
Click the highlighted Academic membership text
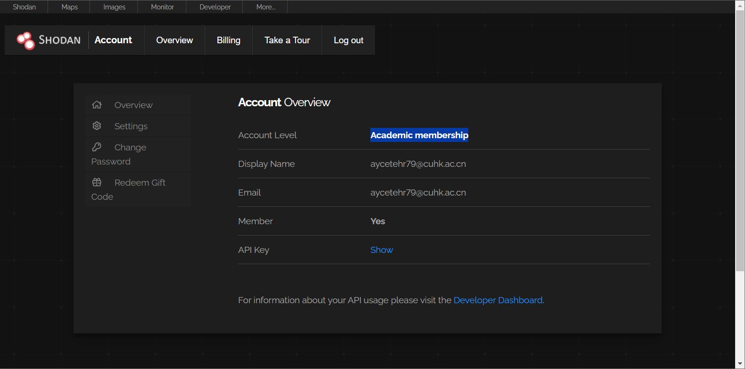coord(419,135)
